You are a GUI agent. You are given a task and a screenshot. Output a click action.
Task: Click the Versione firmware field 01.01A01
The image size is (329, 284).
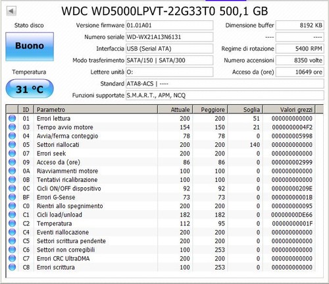click(x=169, y=25)
